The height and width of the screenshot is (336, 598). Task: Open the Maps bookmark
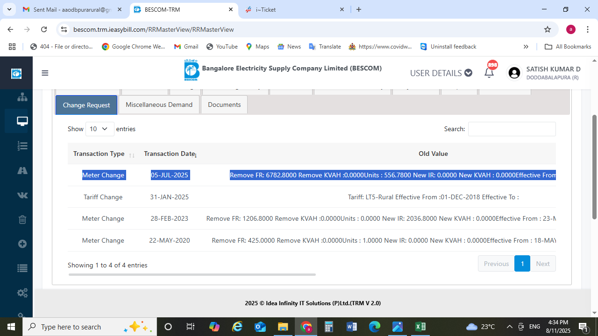tap(257, 47)
